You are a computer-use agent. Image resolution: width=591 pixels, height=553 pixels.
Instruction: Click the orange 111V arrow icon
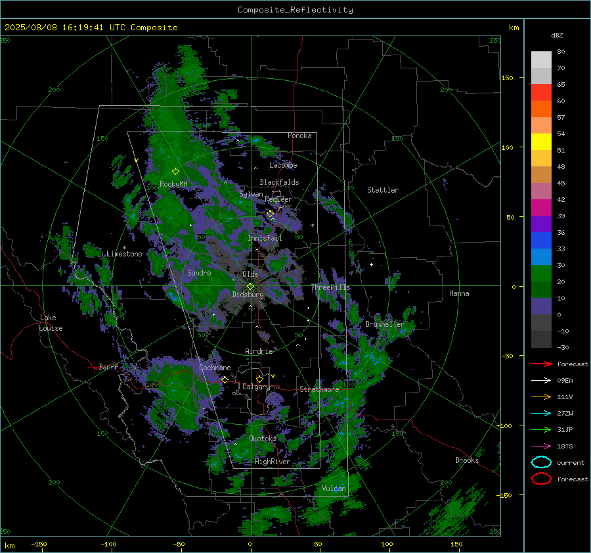coord(541,397)
